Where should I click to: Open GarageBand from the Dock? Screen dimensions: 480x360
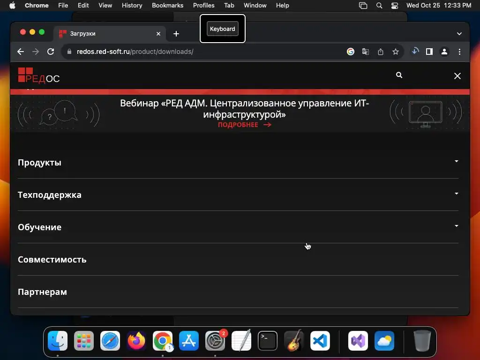(x=294, y=341)
